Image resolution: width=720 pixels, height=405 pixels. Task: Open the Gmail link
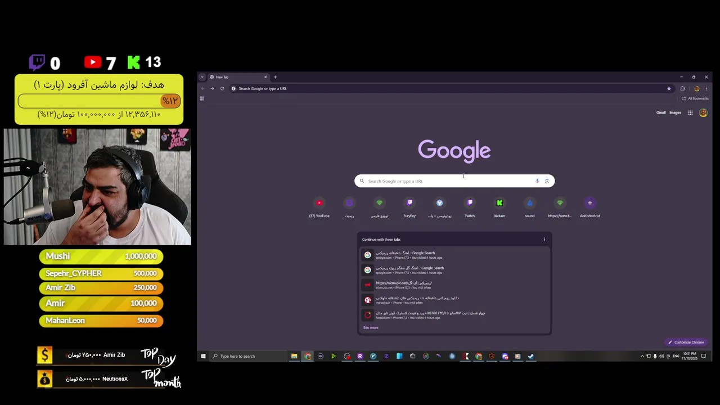(x=661, y=112)
